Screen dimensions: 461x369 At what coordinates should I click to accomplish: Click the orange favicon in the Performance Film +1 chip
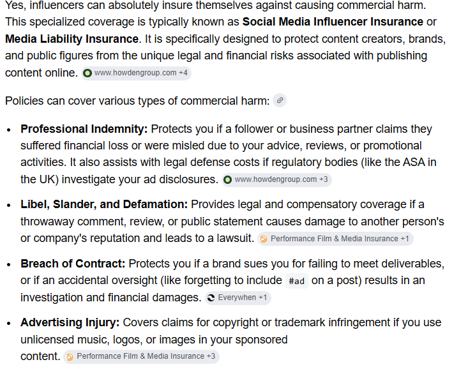pos(264,239)
